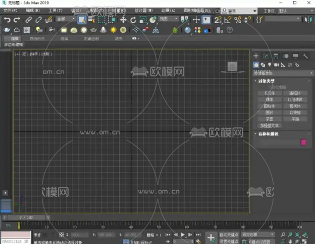The height and width of the screenshot is (244, 315).
Task: Collapse the 名称和颜色 rollout
Action: coord(268,134)
